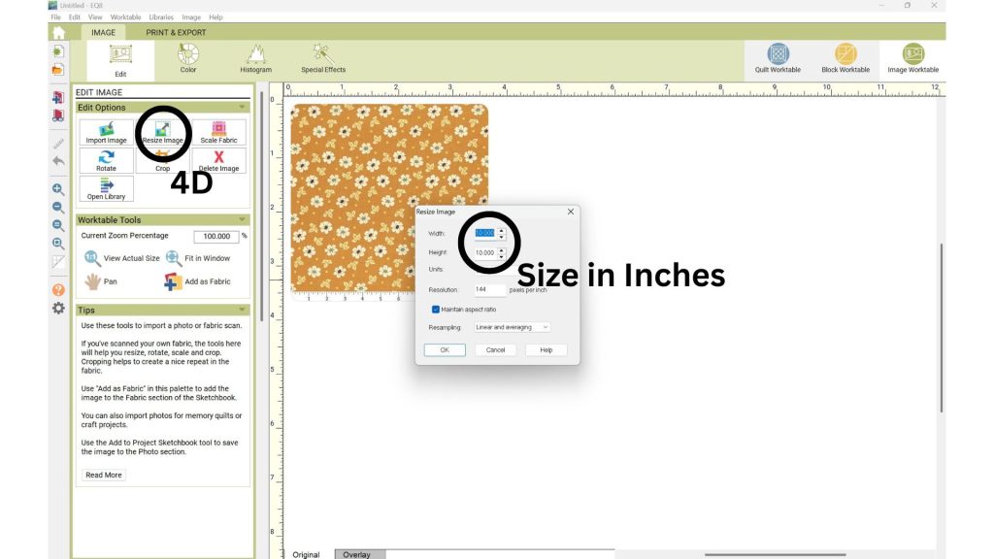Viewport: 994px width, 559px height.
Task: Click Cancel in Resize Image dialog
Action: coord(495,349)
